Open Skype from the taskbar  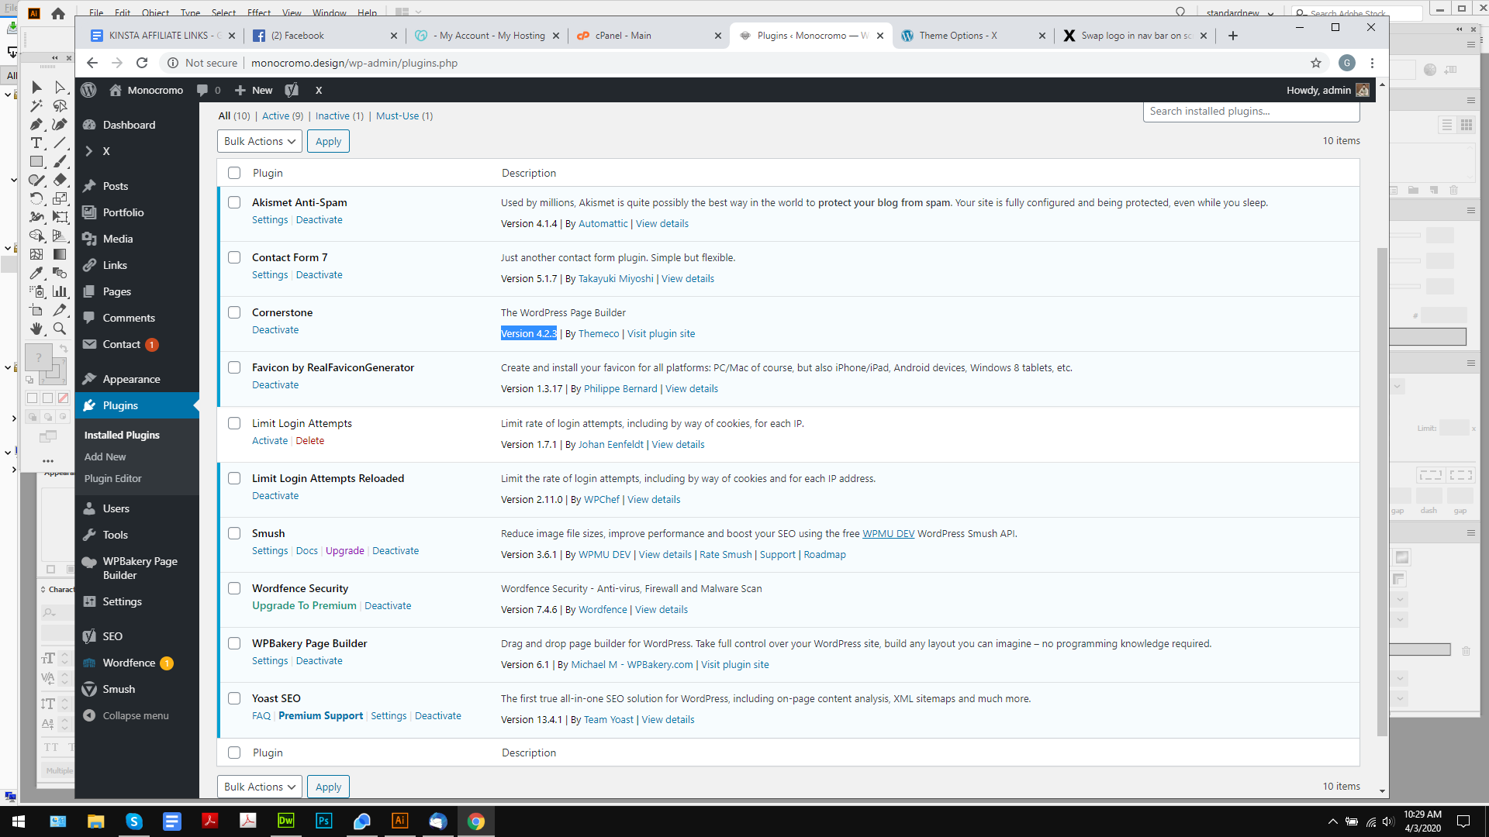134,821
